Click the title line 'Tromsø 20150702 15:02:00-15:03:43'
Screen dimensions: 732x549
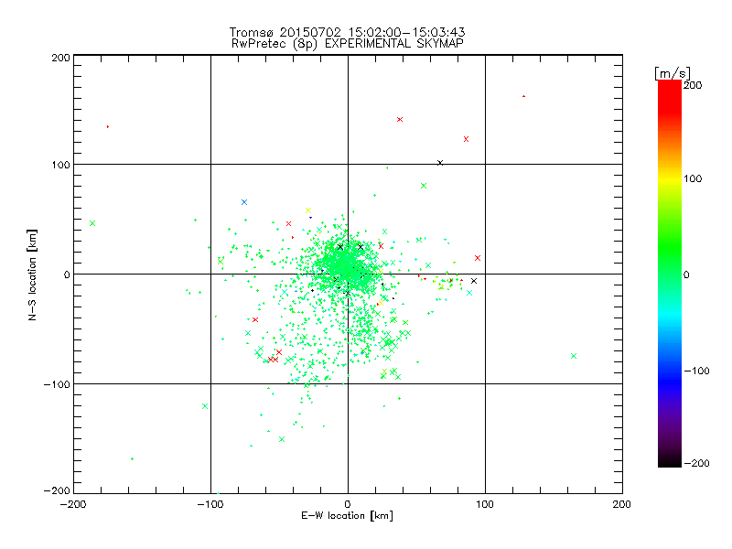(347, 32)
